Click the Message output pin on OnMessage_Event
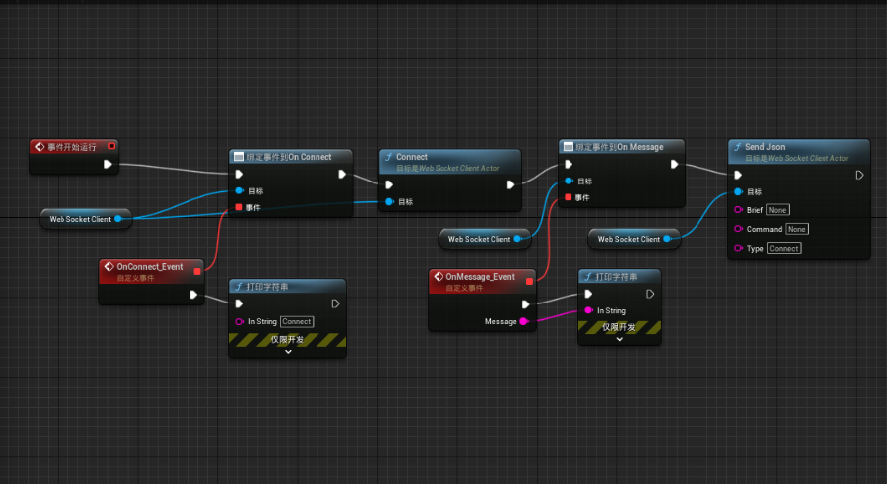This screenshot has width=887, height=484. point(523,321)
